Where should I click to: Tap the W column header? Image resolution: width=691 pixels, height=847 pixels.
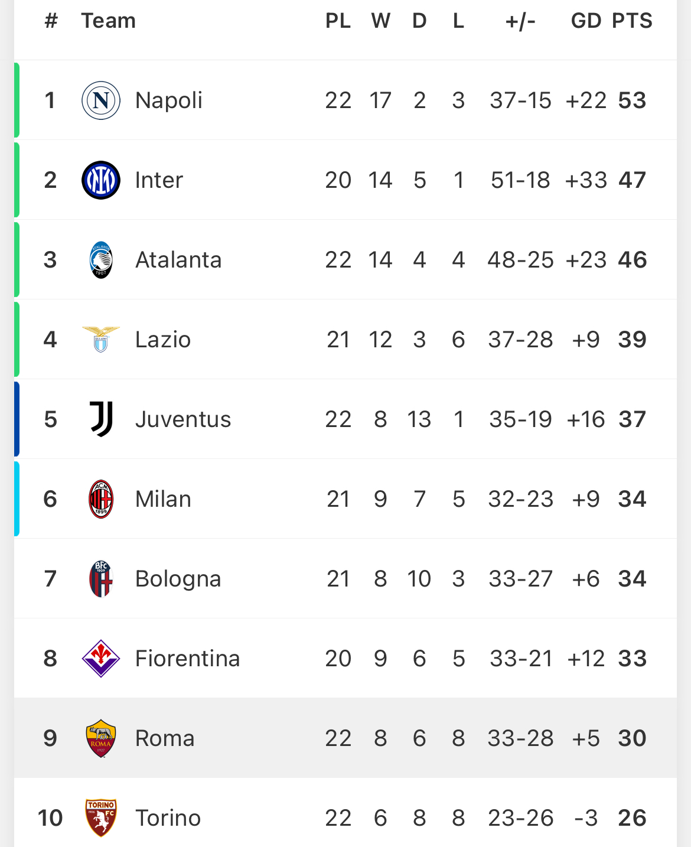pyautogui.click(x=380, y=21)
